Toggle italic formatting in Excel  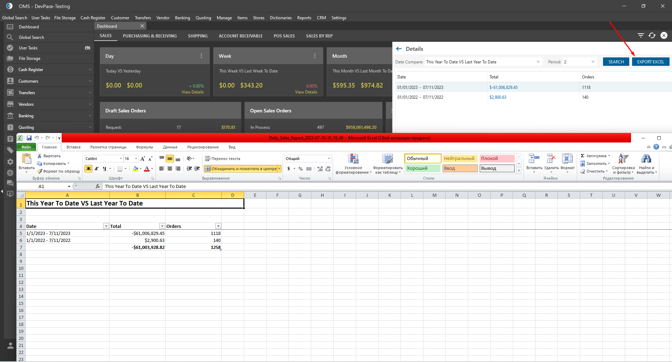coord(97,169)
